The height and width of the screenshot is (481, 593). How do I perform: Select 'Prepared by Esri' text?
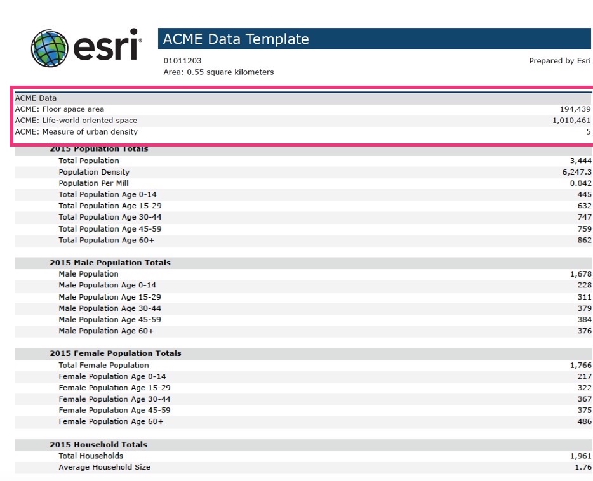point(560,61)
